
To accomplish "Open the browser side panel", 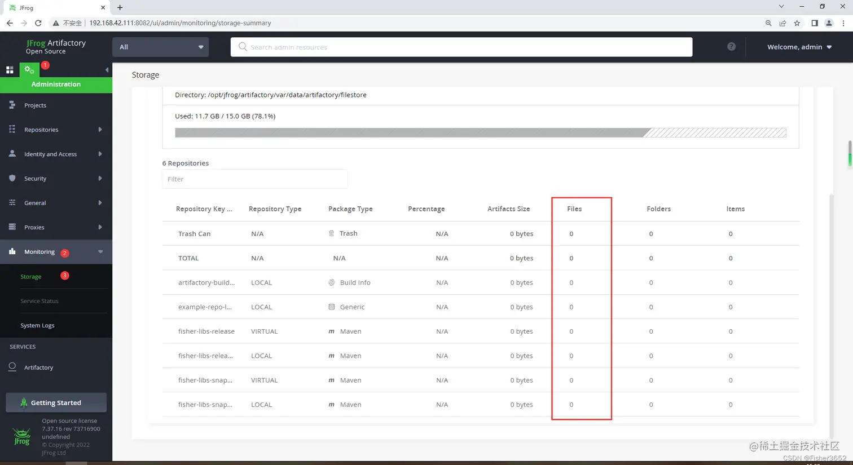I will click(815, 23).
